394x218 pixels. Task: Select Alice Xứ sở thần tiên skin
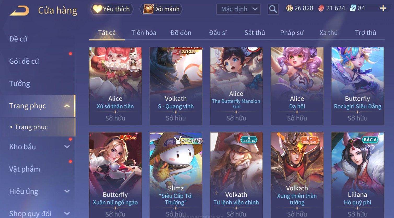coord(115,86)
